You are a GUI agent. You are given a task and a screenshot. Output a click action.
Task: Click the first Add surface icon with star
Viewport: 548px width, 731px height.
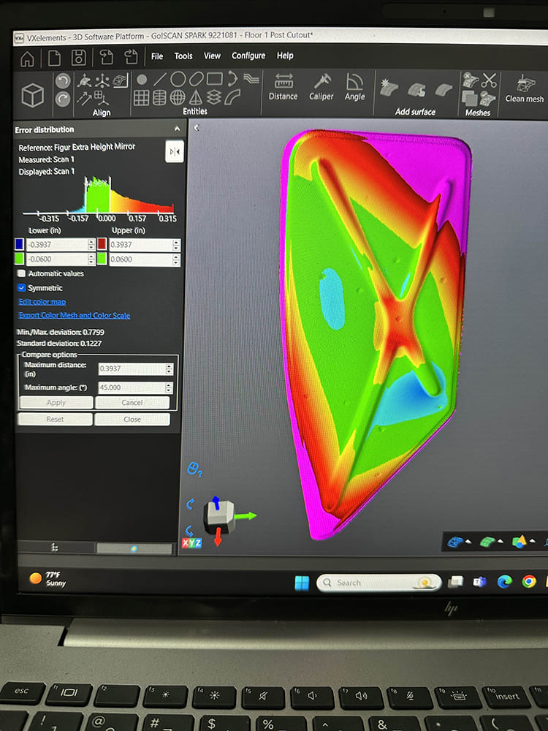click(389, 88)
